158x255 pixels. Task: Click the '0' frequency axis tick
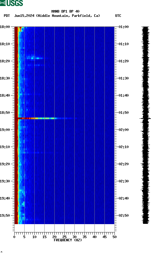coord(14,237)
